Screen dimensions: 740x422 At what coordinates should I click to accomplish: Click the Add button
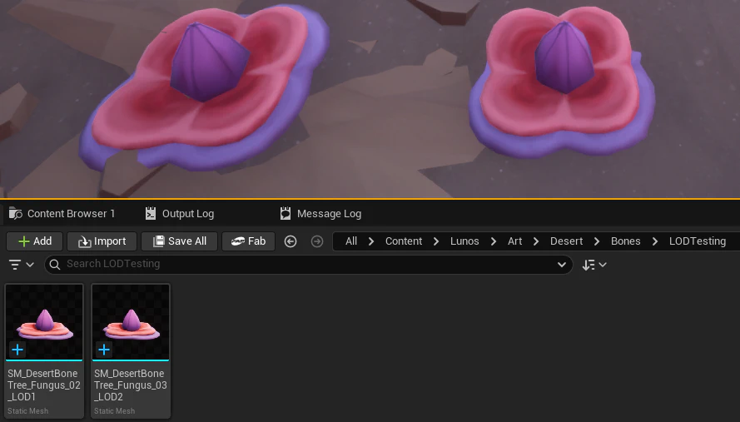coord(34,241)
